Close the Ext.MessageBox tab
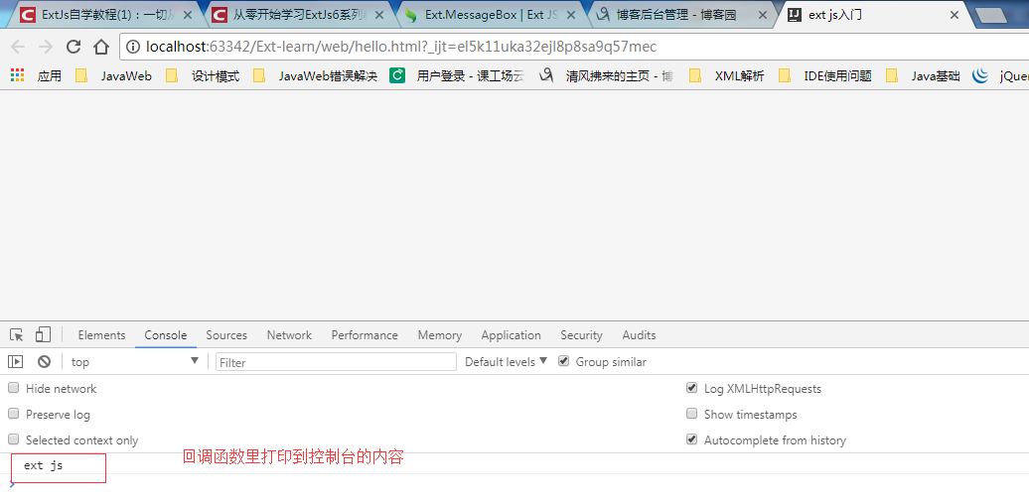The width and height of the screenshot is (1029, 500). tap(570, 15)
